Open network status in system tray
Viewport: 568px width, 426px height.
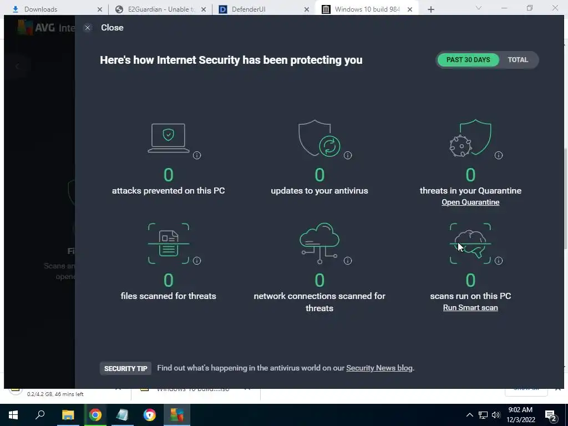[483, 415]
